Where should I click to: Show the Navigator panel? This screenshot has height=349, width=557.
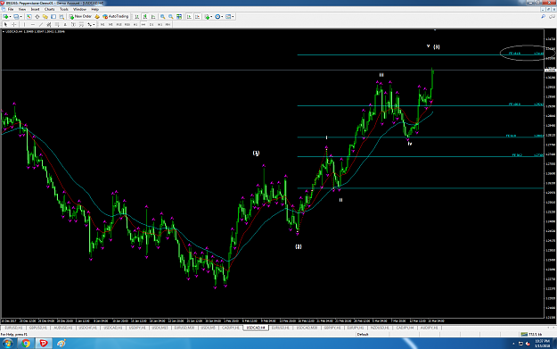45,16
